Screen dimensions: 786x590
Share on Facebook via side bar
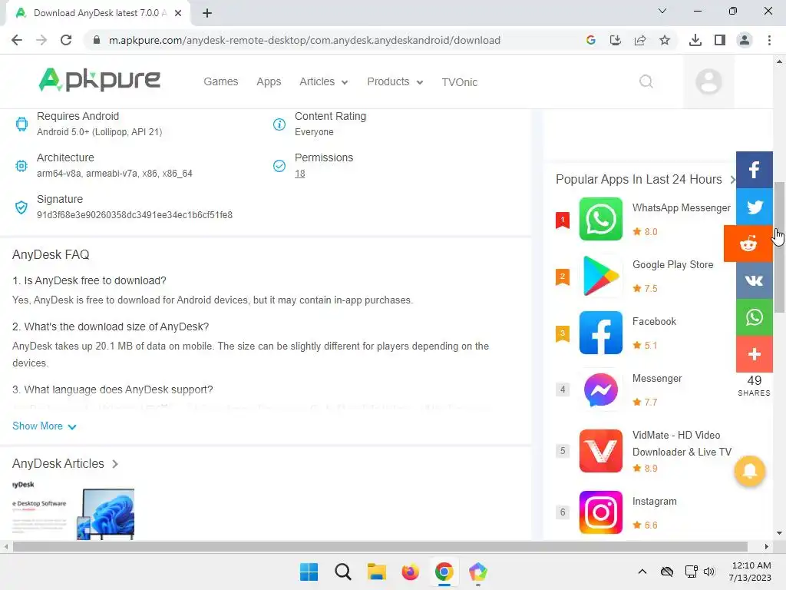[x=754, y=170]
